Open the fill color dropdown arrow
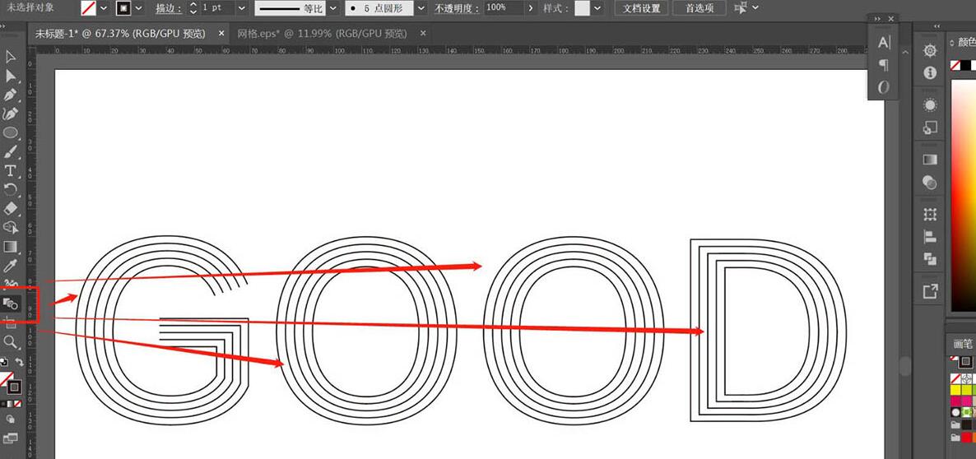The image size is (976, 459). pyautogui.click(x=104, y=8)
